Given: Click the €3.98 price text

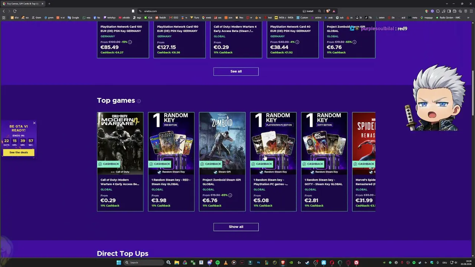Looking at the screenshot, I should (x=159, y=201).
